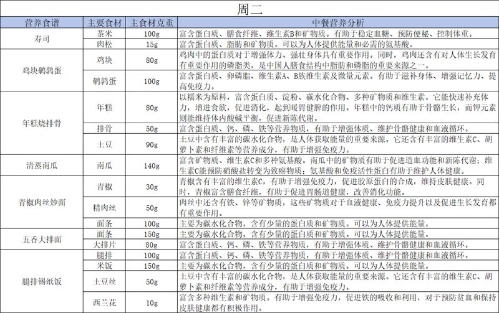Click the 周二 title at the top

(249, 9)
